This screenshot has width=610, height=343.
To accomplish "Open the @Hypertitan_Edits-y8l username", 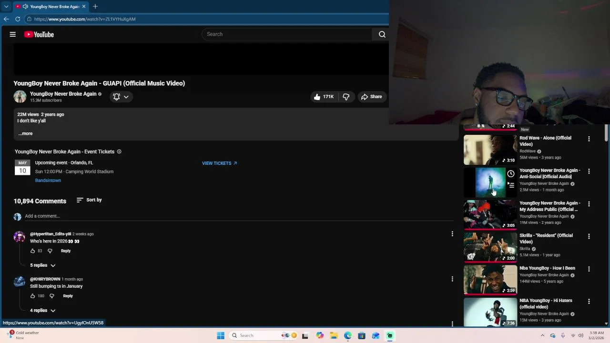I will click(x=51, y=234).
